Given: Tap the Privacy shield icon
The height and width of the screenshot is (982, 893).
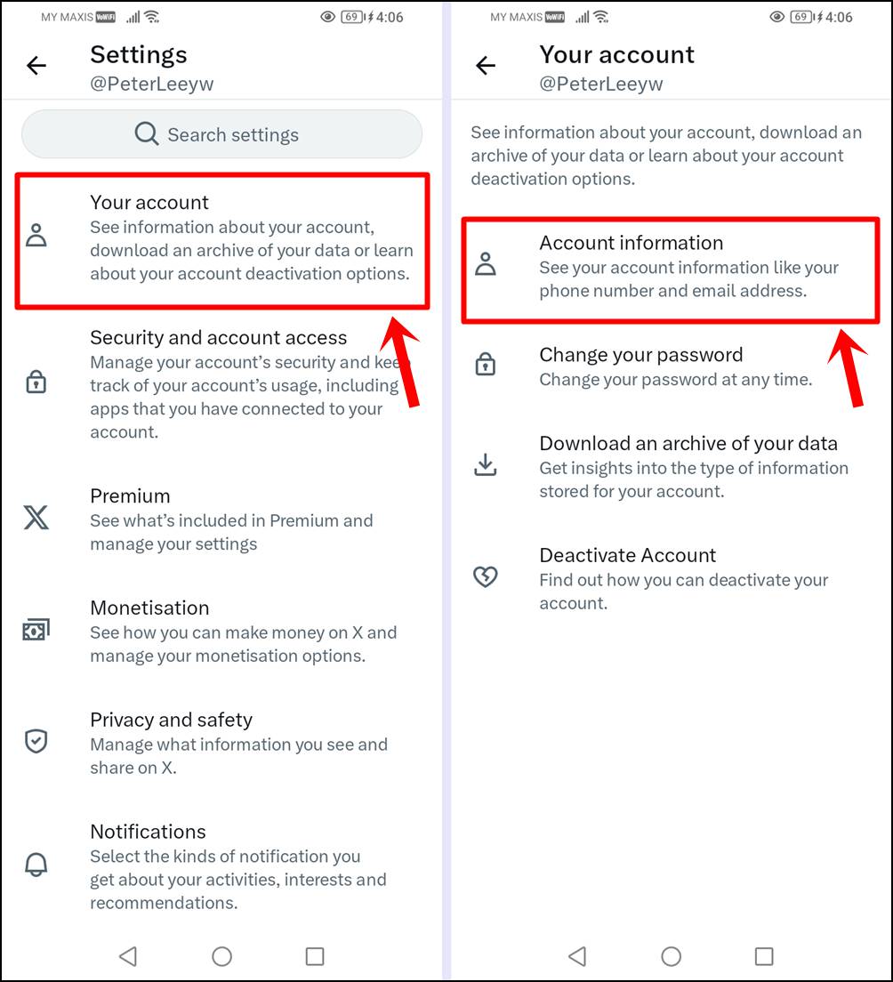Looking at the screenshot, I should coord(36,742).
